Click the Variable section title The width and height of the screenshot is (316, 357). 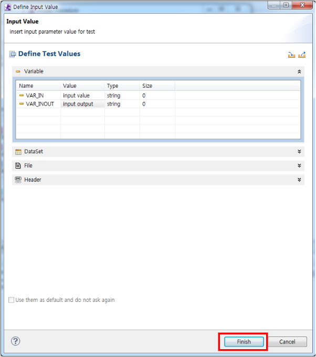pos(34,71)
